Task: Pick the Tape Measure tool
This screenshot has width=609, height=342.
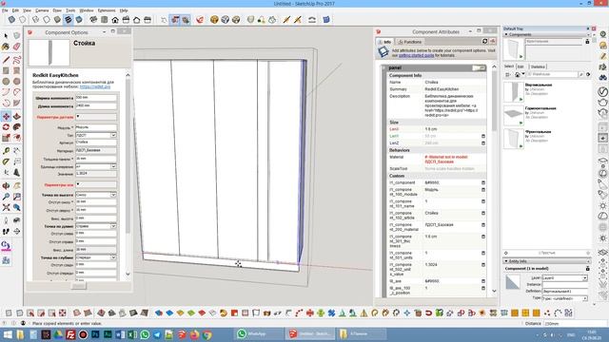Action: [6, 150]
